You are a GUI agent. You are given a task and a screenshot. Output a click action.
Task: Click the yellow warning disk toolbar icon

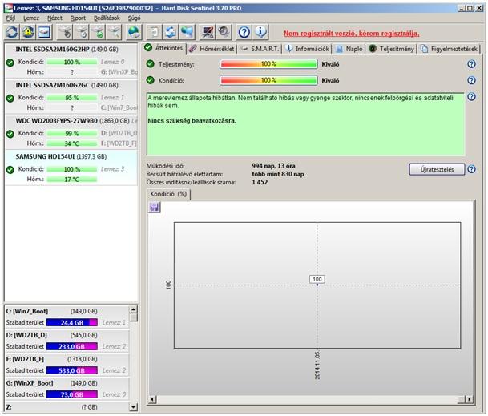(x=28, y=32)
